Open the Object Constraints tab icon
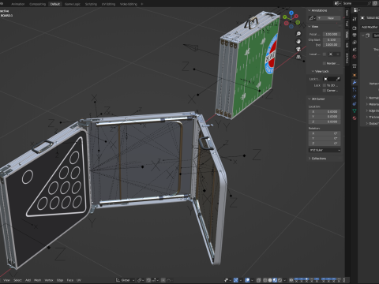 coord(355,104)
